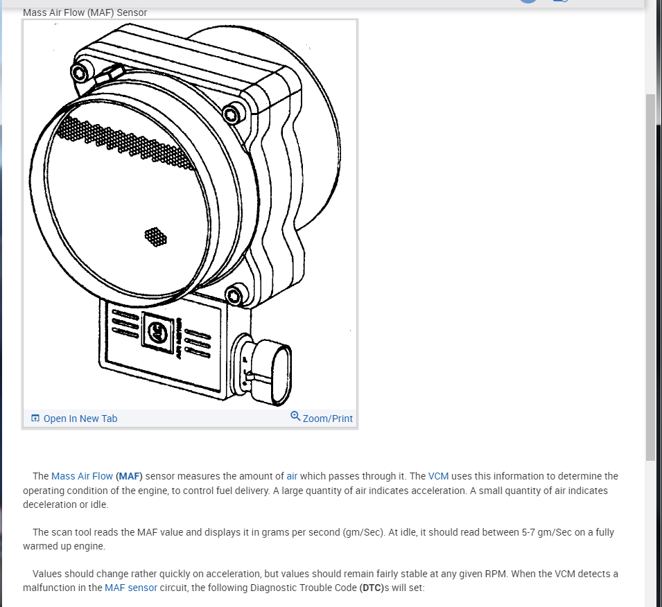Click the partially visible blue icon at top right
This screenshot has height=607, width=662.
click(x=560, y=1)
